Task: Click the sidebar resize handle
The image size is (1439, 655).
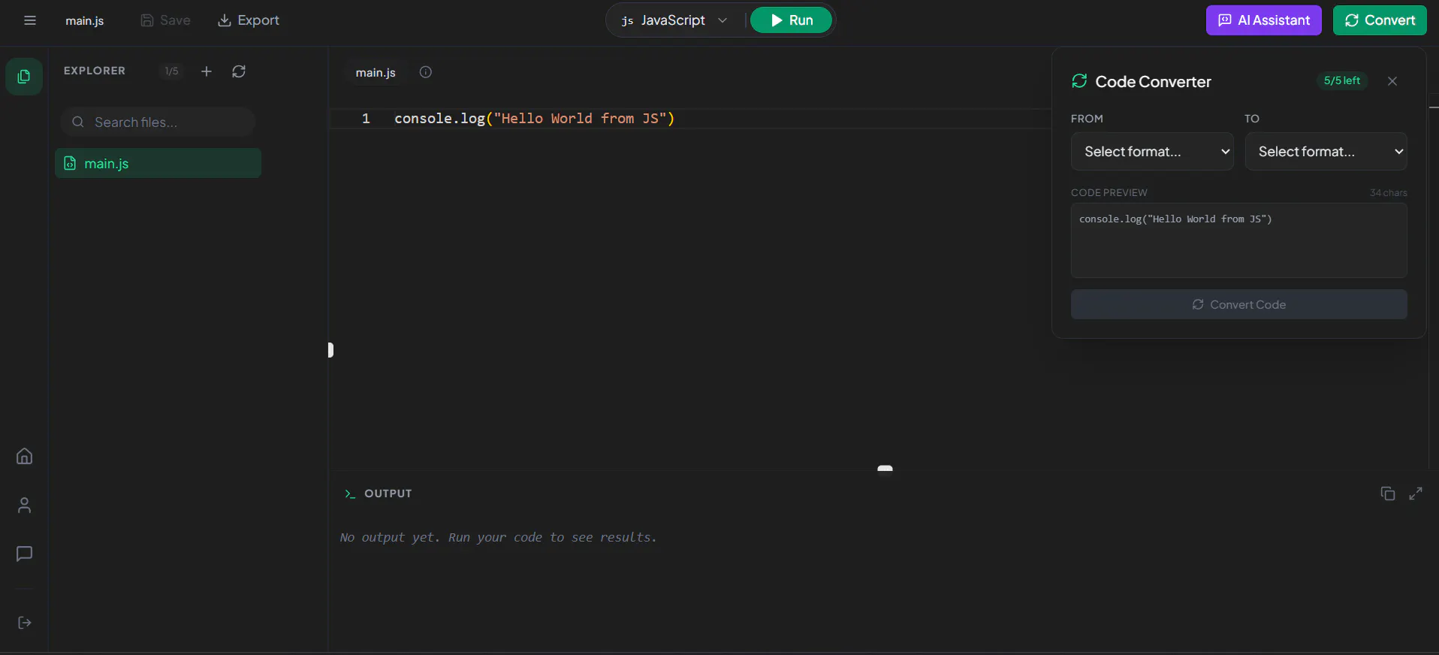Action: click(330, 350)
